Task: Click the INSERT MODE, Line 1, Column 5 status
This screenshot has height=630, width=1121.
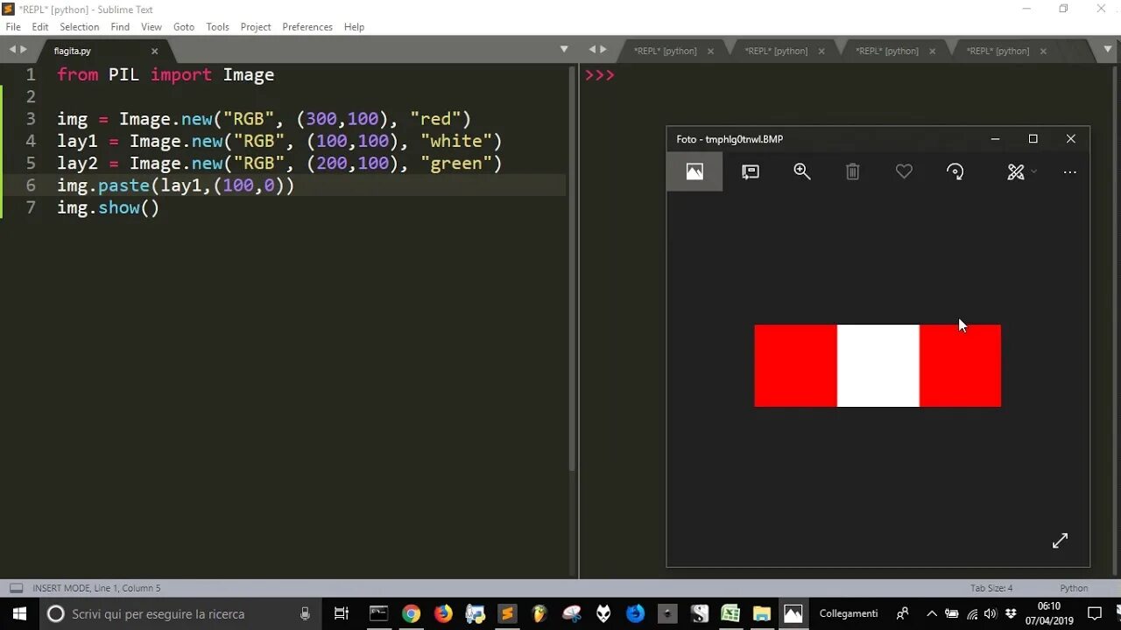Action: click(x=96, y=588)
